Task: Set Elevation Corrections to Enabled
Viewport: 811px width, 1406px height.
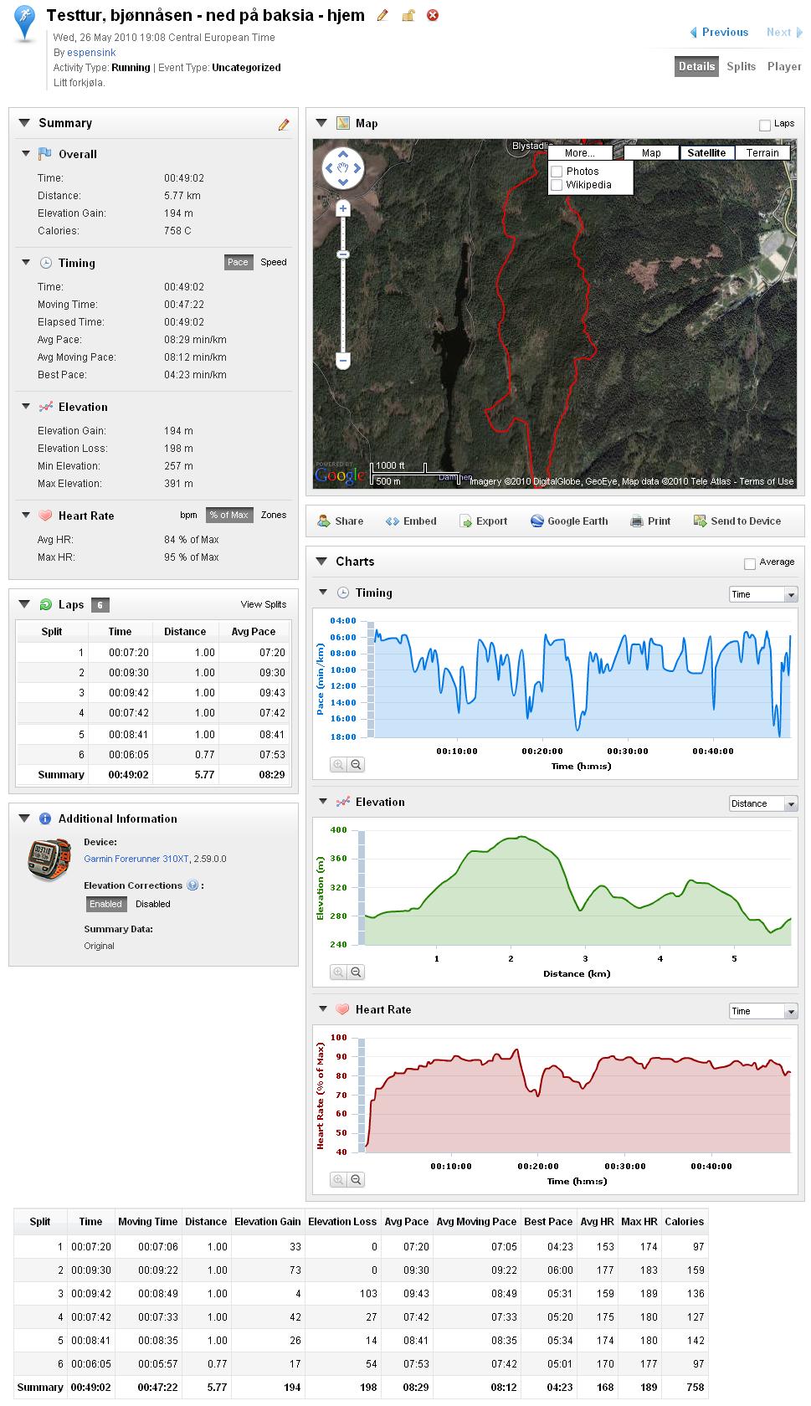Action: 105,904
